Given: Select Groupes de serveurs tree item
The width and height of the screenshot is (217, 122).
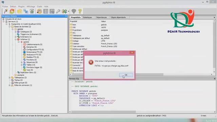Looking at the screenshot, I should [x=13, y=19].
